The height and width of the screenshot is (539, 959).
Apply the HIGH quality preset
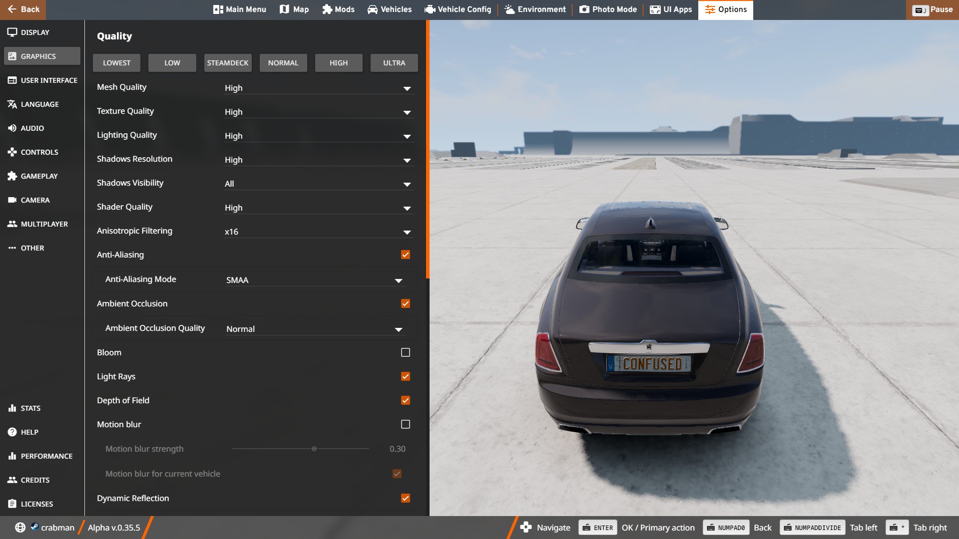[x=339, y=63]
